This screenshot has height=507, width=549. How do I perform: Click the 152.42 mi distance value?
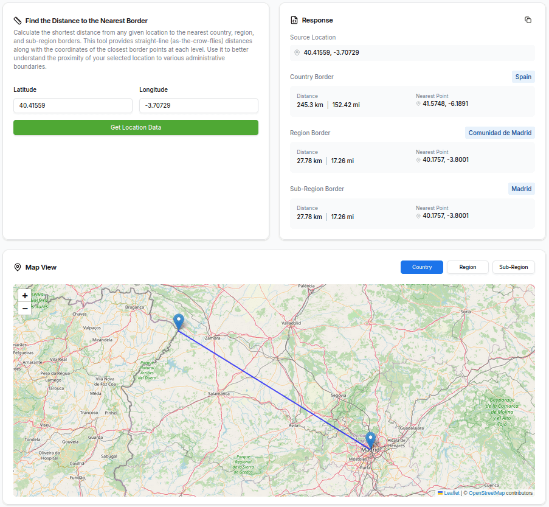coord(346,105)
